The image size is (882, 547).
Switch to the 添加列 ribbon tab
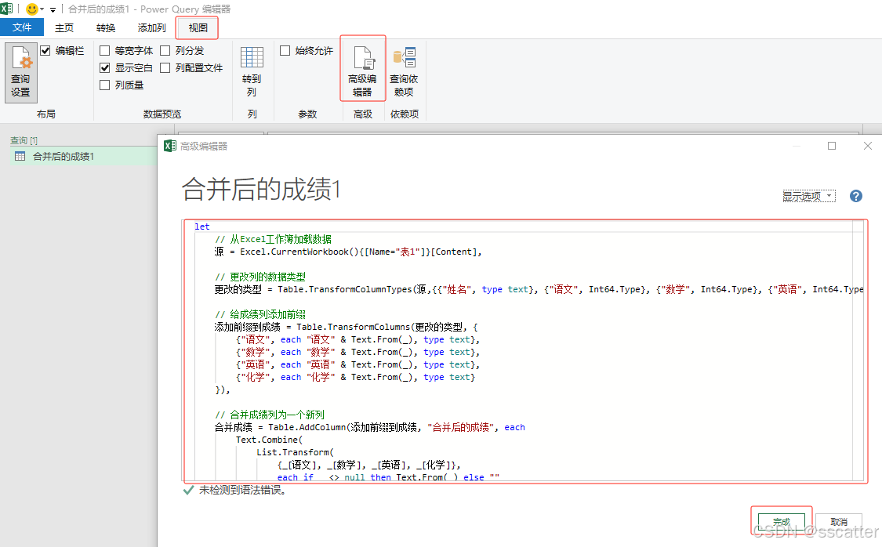tap(152, 27)
